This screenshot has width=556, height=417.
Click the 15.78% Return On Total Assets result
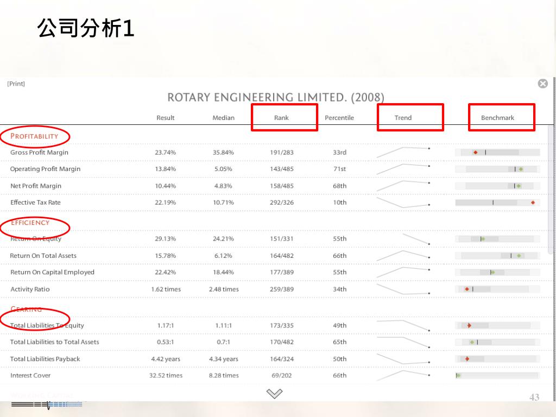165,256
